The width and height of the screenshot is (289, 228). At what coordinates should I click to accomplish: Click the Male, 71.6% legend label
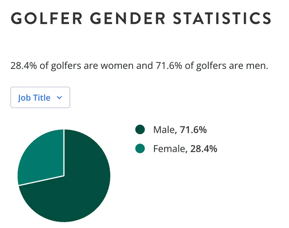181,130
